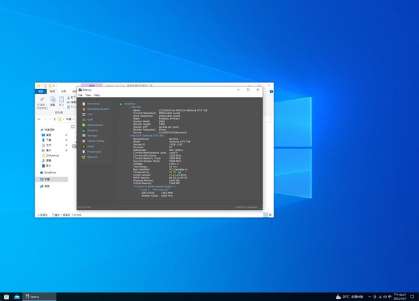Screen dimensions: 419x301
Task: Click the Check for updates link
Action: [248, 207]
